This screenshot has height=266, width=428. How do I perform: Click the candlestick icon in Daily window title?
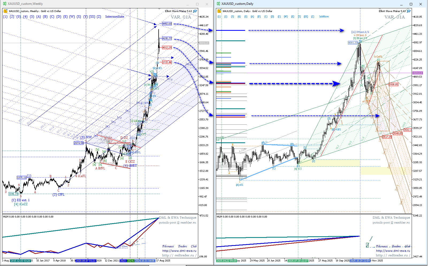(x=218, y=4)
